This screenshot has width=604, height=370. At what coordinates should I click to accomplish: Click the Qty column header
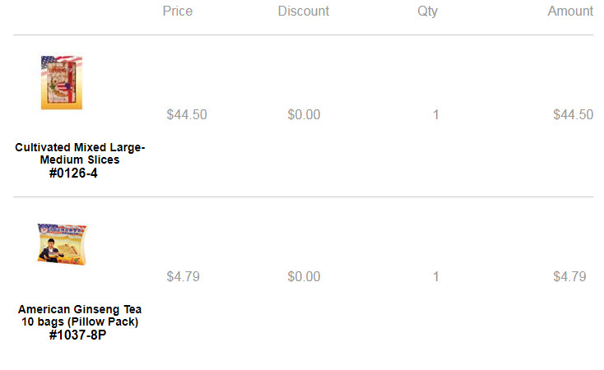coord(428,12)
